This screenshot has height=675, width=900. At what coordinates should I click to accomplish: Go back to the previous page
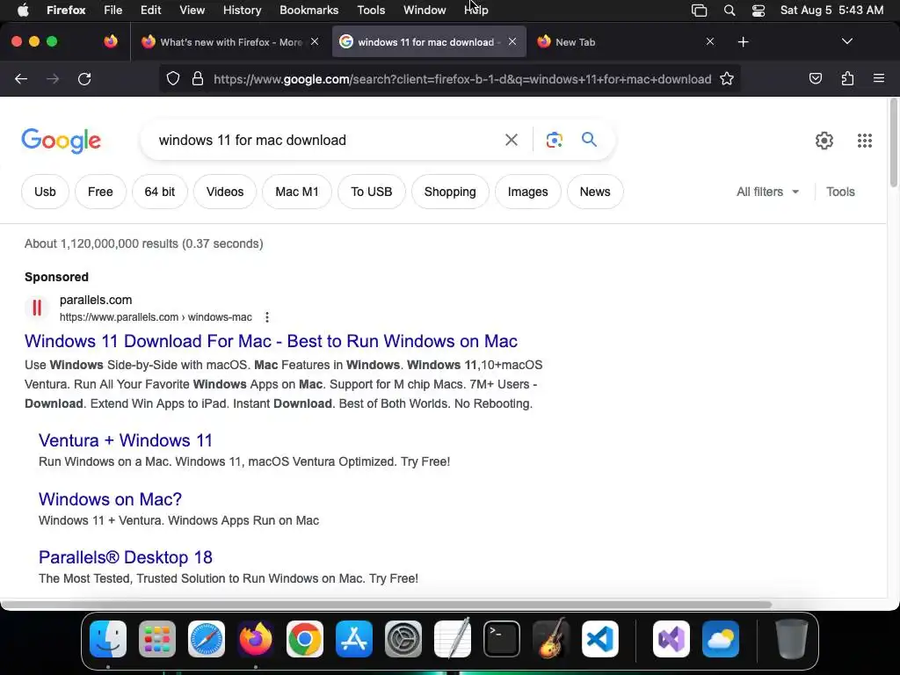pyautogui.click(x=21, y=79)
